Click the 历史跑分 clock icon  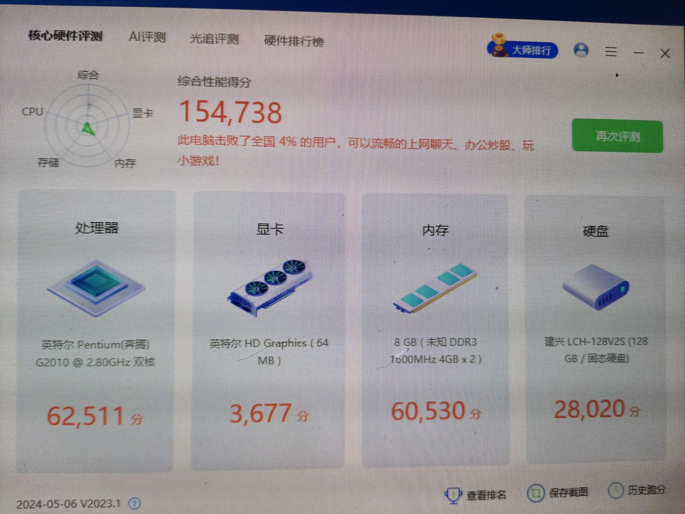(615, 491)
